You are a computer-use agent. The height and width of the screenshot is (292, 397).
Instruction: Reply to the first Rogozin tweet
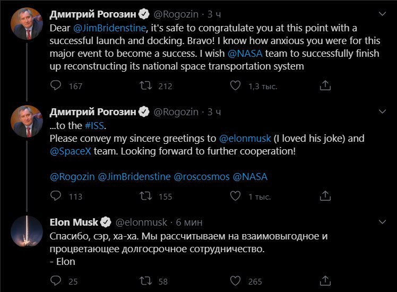pyautogui.click(x=55, y=85)
